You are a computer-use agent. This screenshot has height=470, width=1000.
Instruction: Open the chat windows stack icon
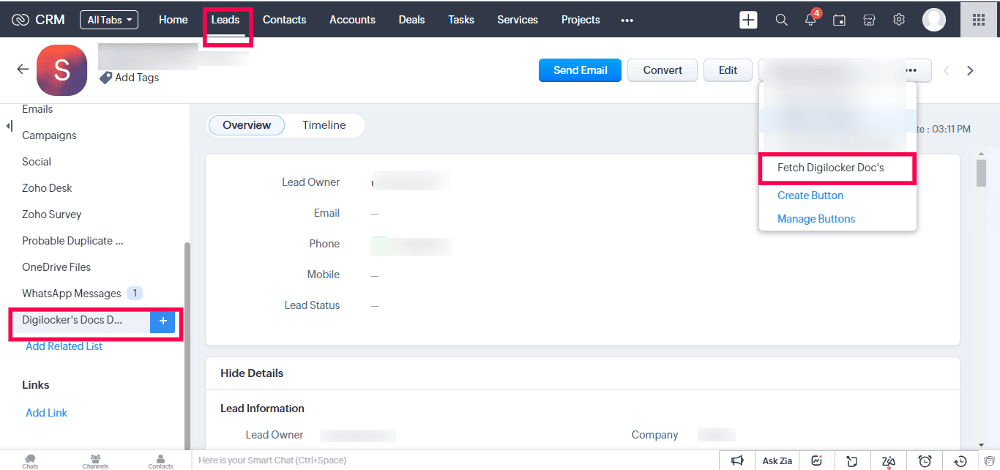[x=988, y=460]
